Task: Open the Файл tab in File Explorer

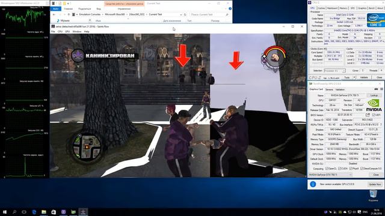Action: pos(56,9)
